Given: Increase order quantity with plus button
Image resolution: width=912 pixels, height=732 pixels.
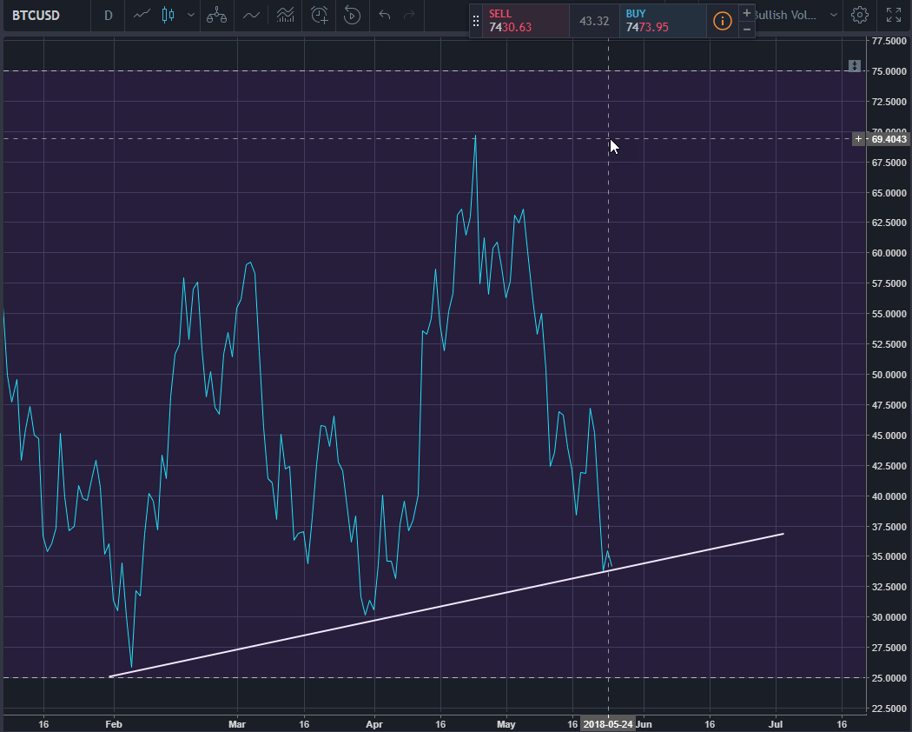Looking at the screenshot, I should click(747, 13).
